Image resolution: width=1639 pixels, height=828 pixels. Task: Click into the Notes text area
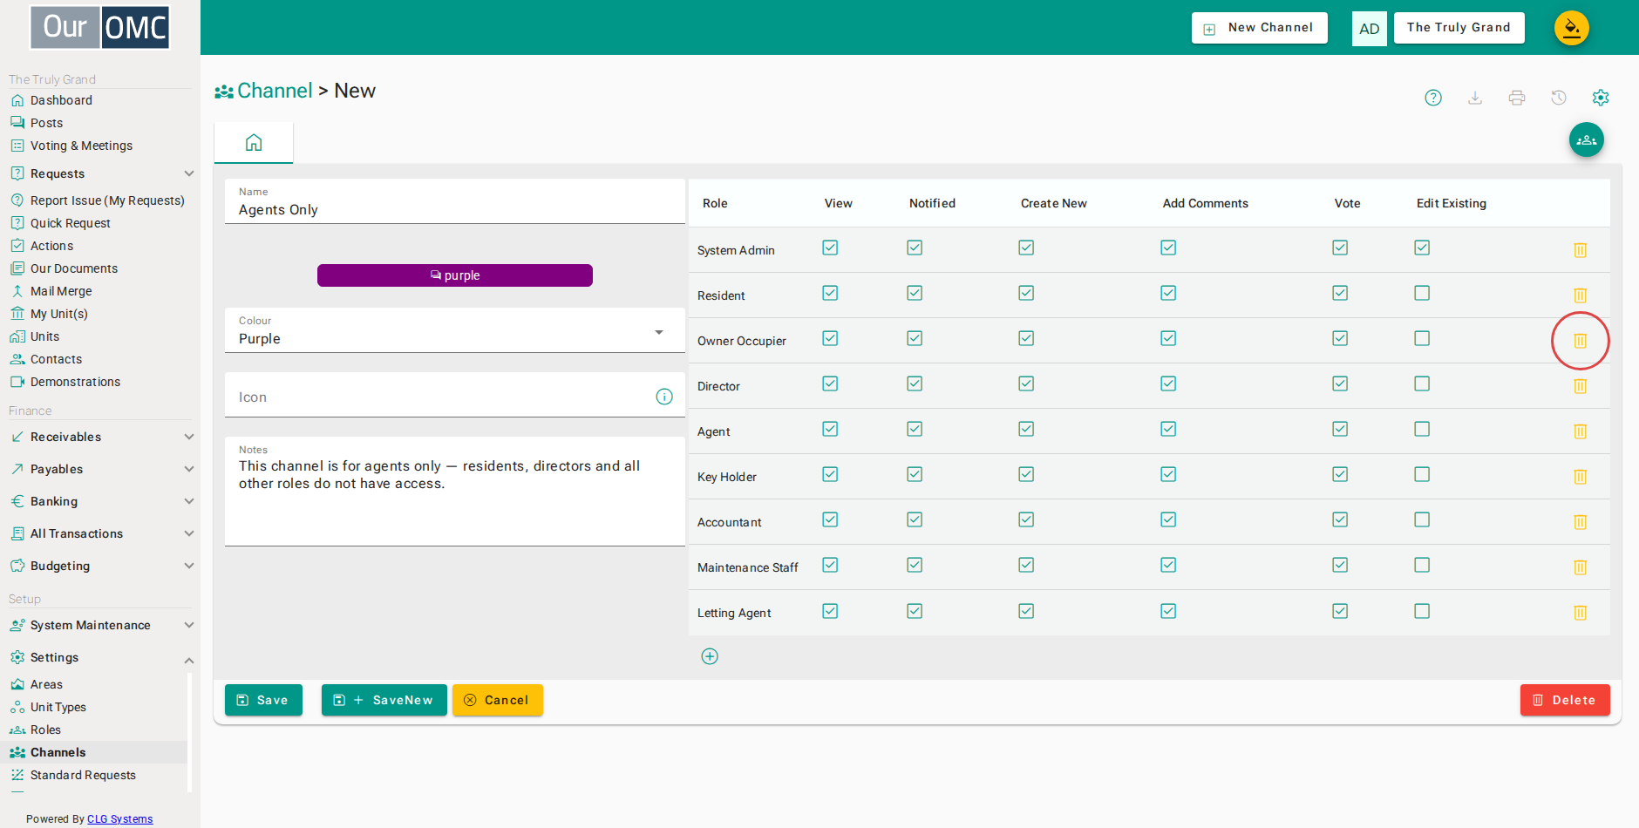tap(454, 492)
